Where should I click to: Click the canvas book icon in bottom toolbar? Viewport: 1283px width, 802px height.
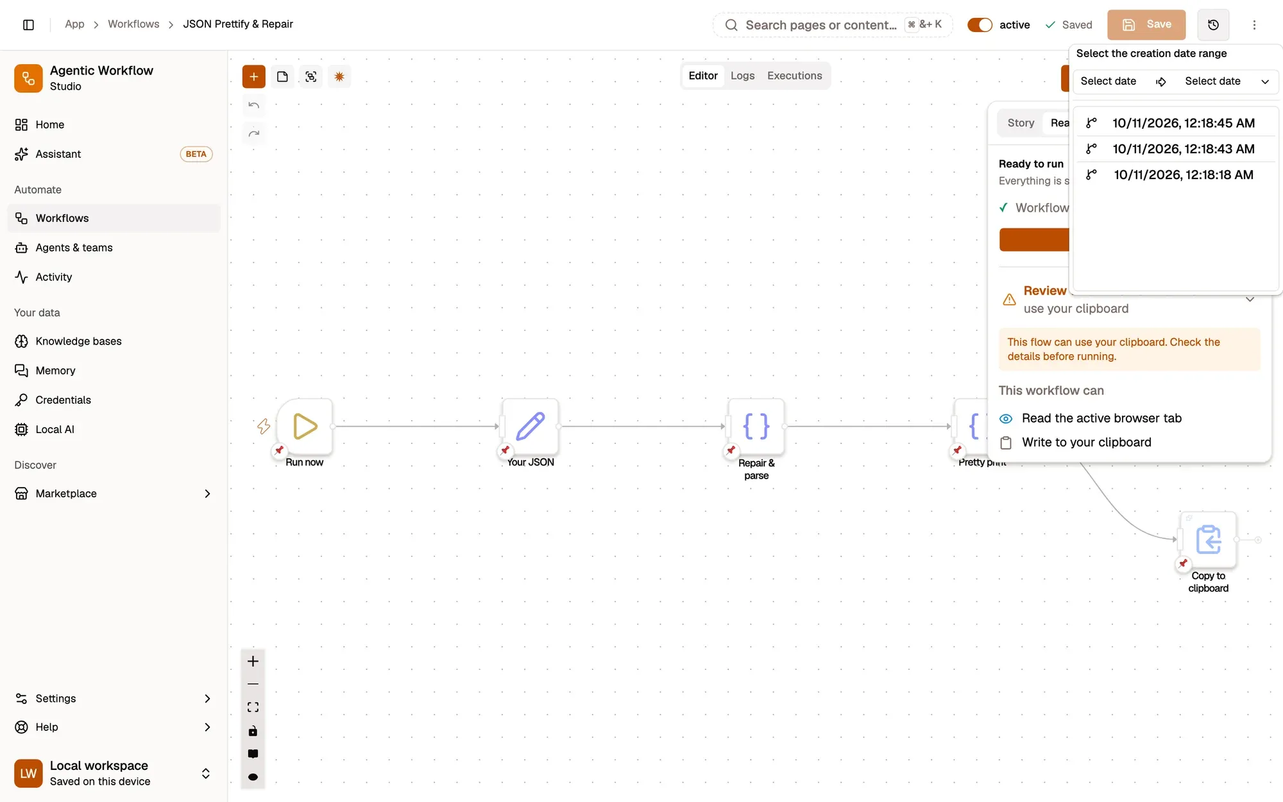[x=253, y=754]
